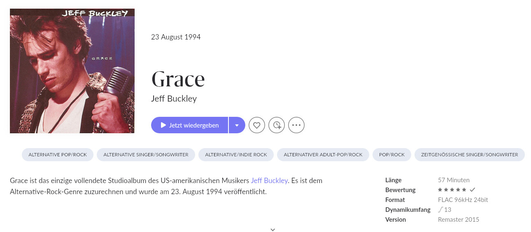
Task: Click the checkmark beside the rating
Action: click(x=473, y=190)
